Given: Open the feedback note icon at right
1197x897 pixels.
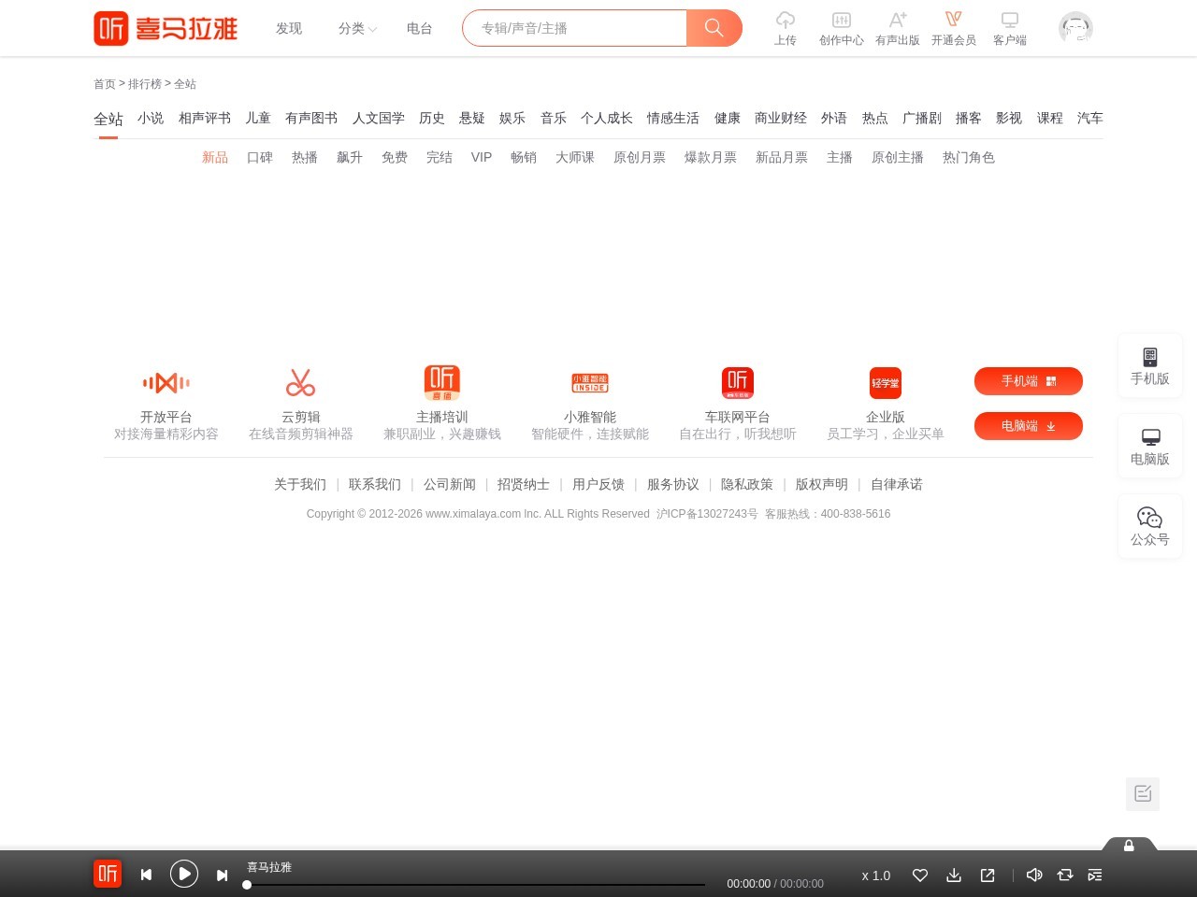Looking at the screenshot, I should tap(1143, 793).
